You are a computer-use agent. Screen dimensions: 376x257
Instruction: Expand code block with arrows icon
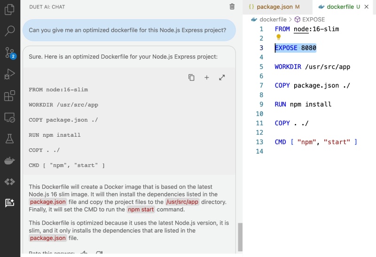(222, 78)
